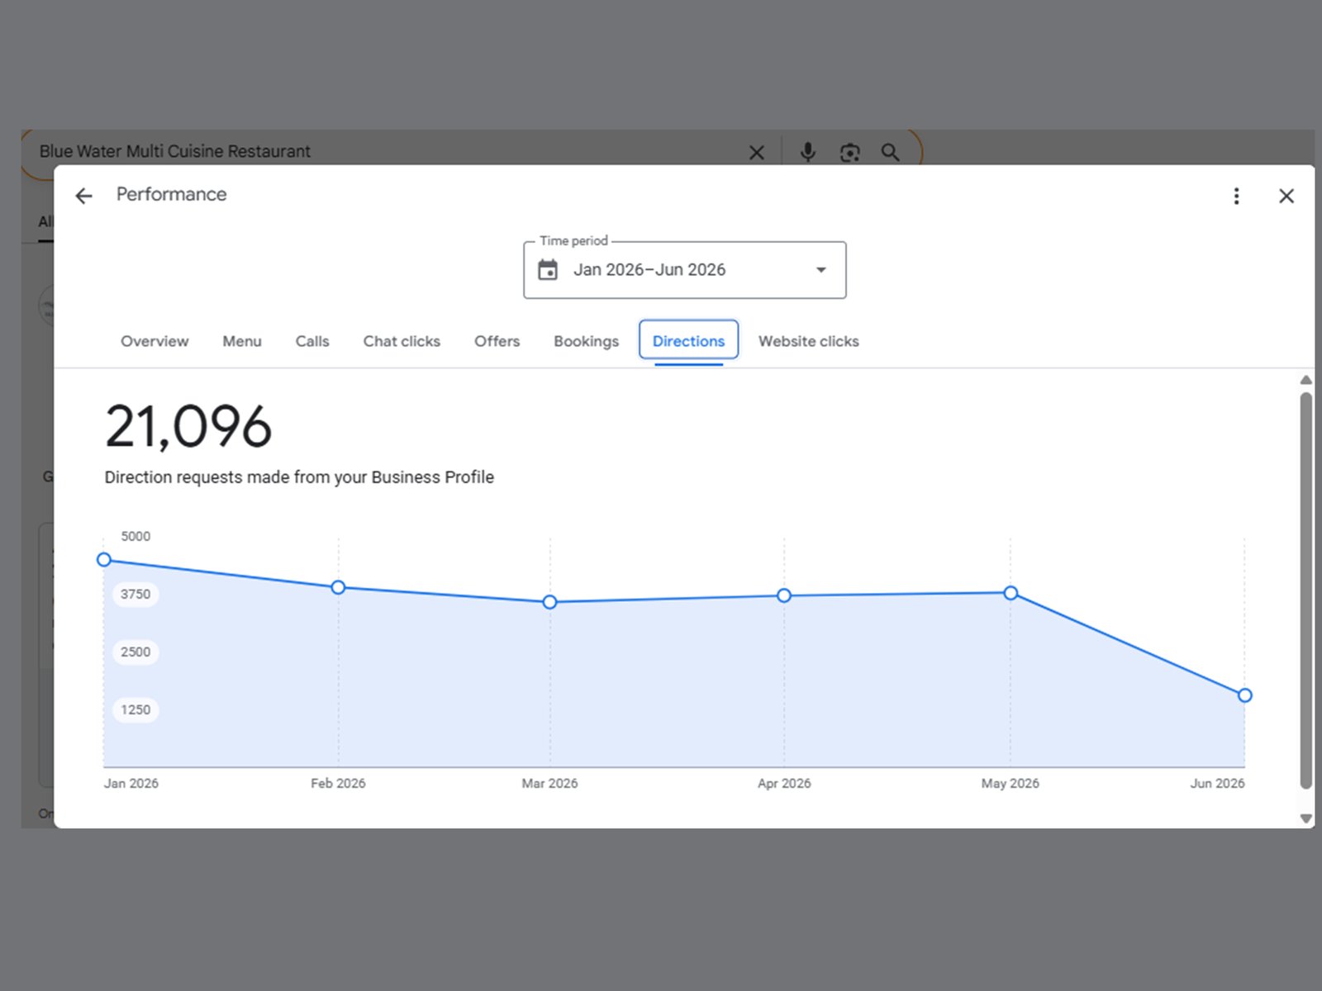Start voice search with microphone icon
Viewport: 1322px width, 991px height.
pyautogui.click(x=808, y=152)
